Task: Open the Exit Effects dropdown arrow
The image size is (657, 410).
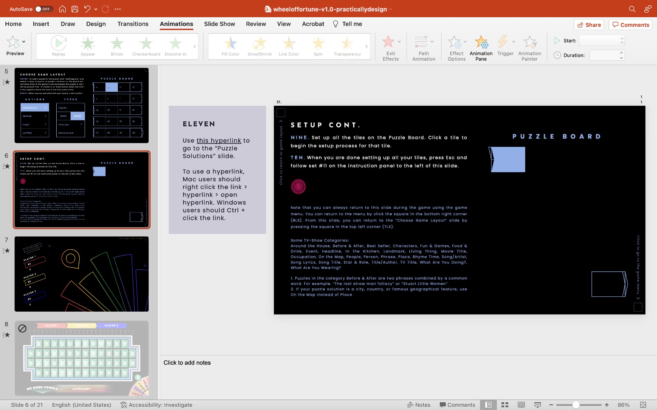Action: point(399,41)
